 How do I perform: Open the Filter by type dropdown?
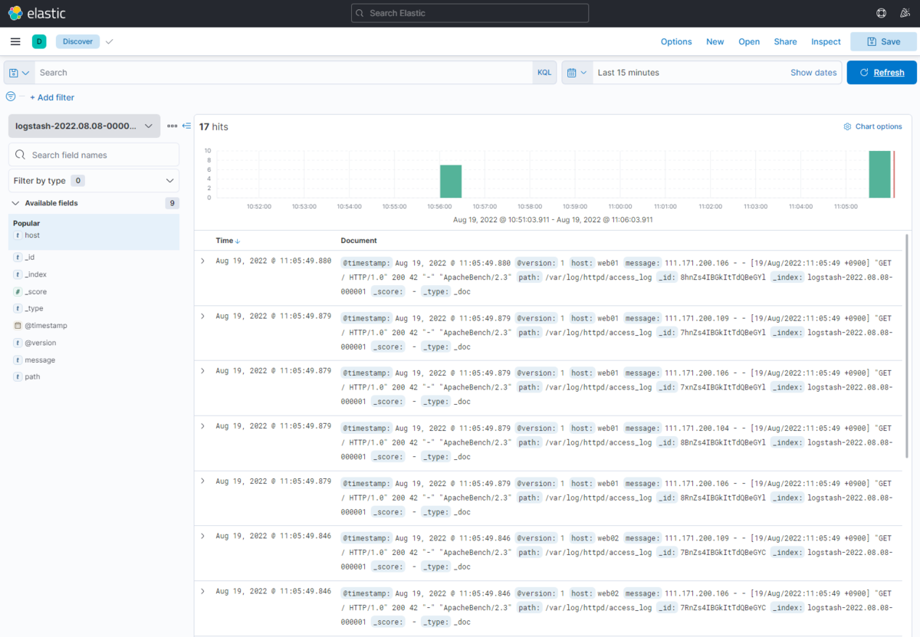tap(94, 181)
